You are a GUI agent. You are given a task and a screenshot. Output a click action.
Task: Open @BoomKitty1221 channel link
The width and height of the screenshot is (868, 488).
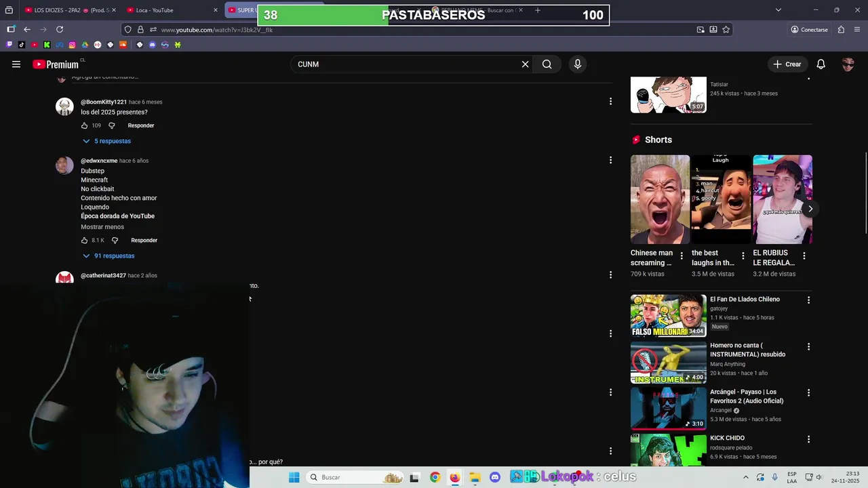click(104, 102)
